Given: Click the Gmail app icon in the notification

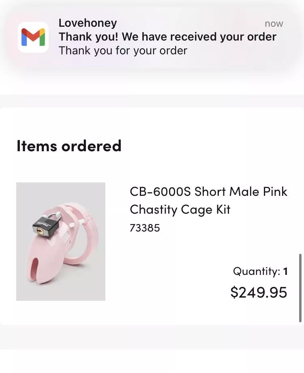Looking at the screenshot, I should [x=33, y=37].
